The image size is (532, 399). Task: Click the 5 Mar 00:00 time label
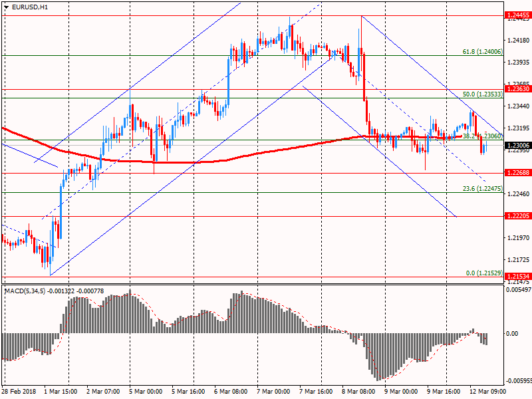(x=146, y=391)
